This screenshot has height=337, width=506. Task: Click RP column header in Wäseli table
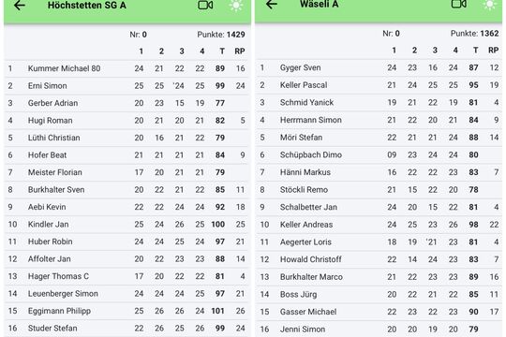coord(494,51)
